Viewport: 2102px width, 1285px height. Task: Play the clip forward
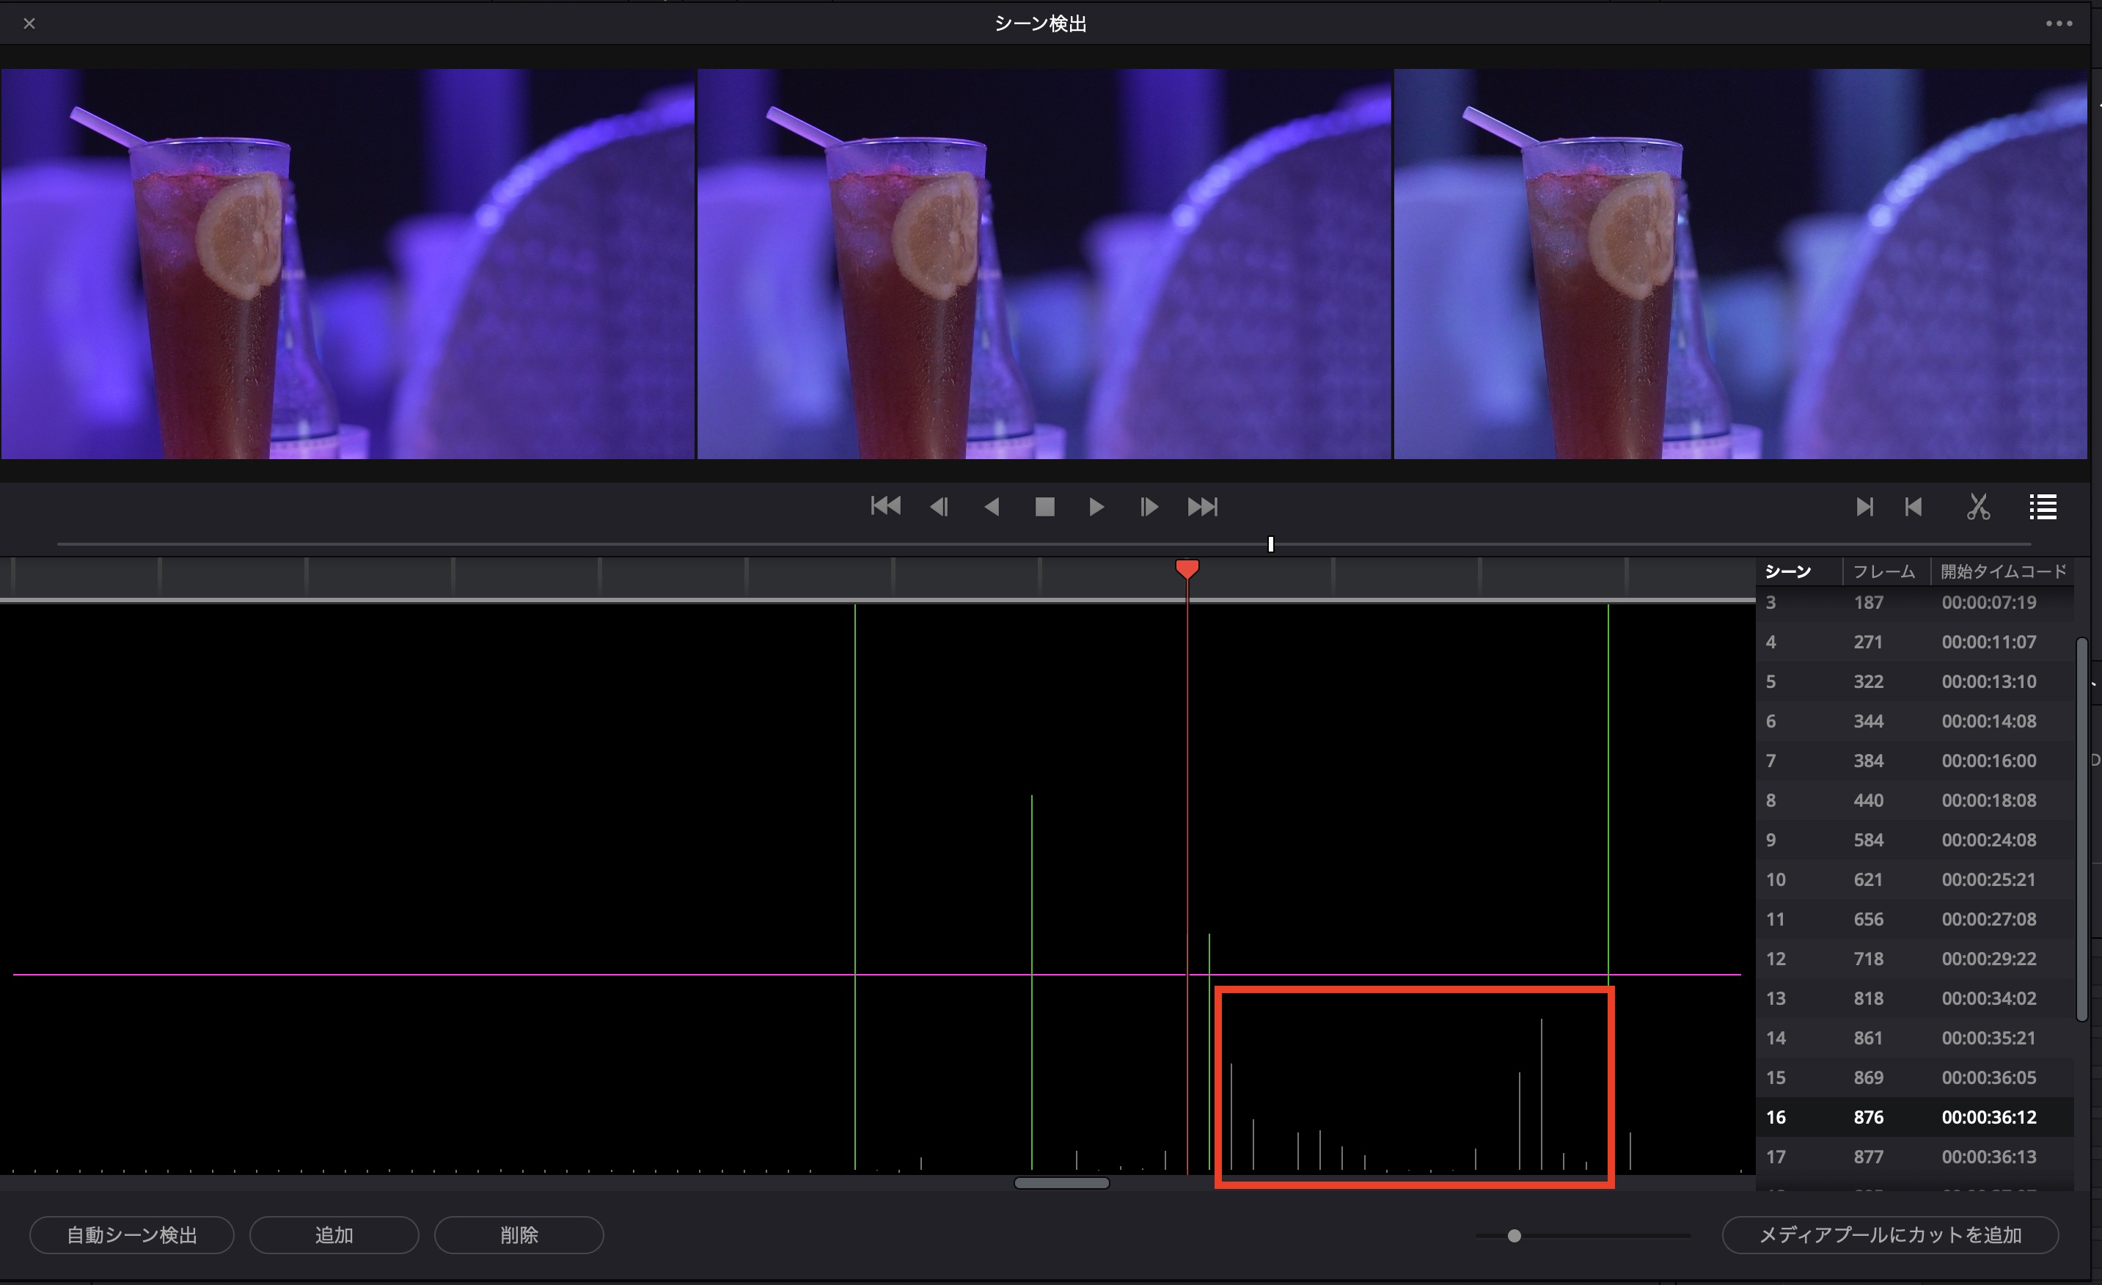pos(1096,507)
